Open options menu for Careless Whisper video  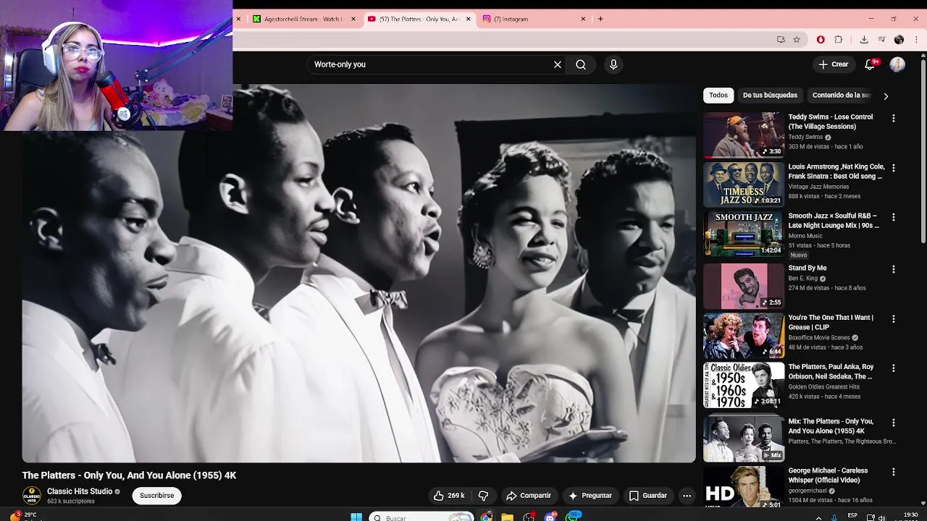point(894,472)
